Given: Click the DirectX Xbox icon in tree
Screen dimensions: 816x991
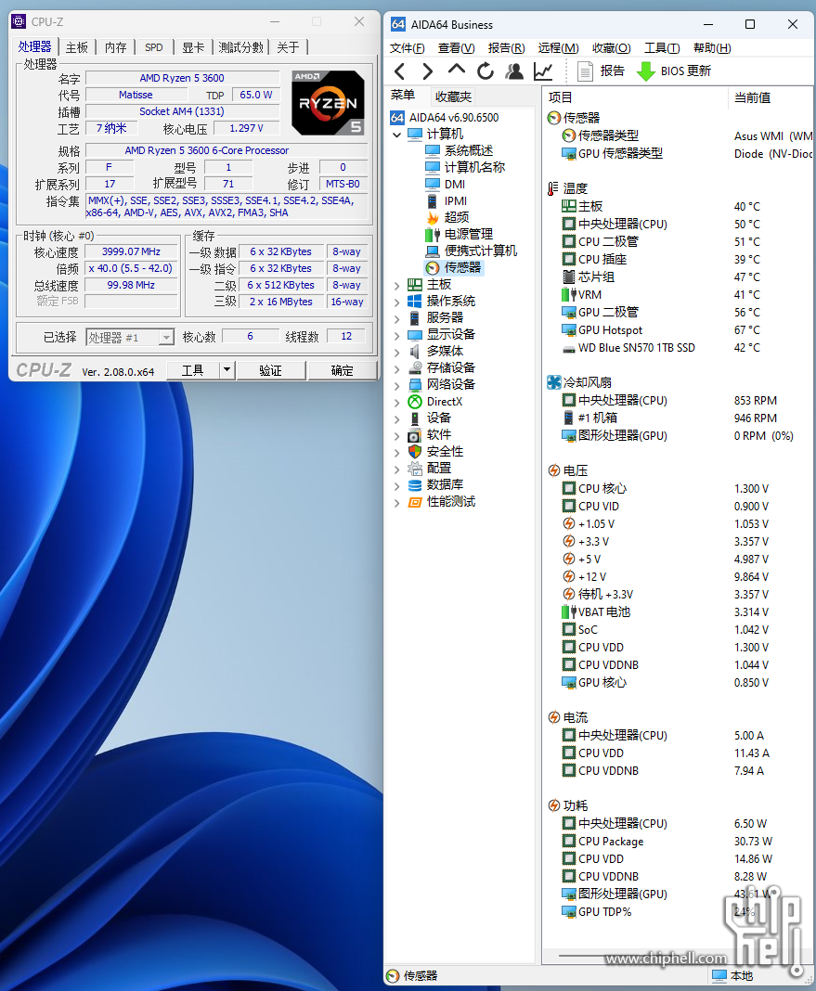Looking at the screenshot, I should pyautogui.click(x=415, y=402).
